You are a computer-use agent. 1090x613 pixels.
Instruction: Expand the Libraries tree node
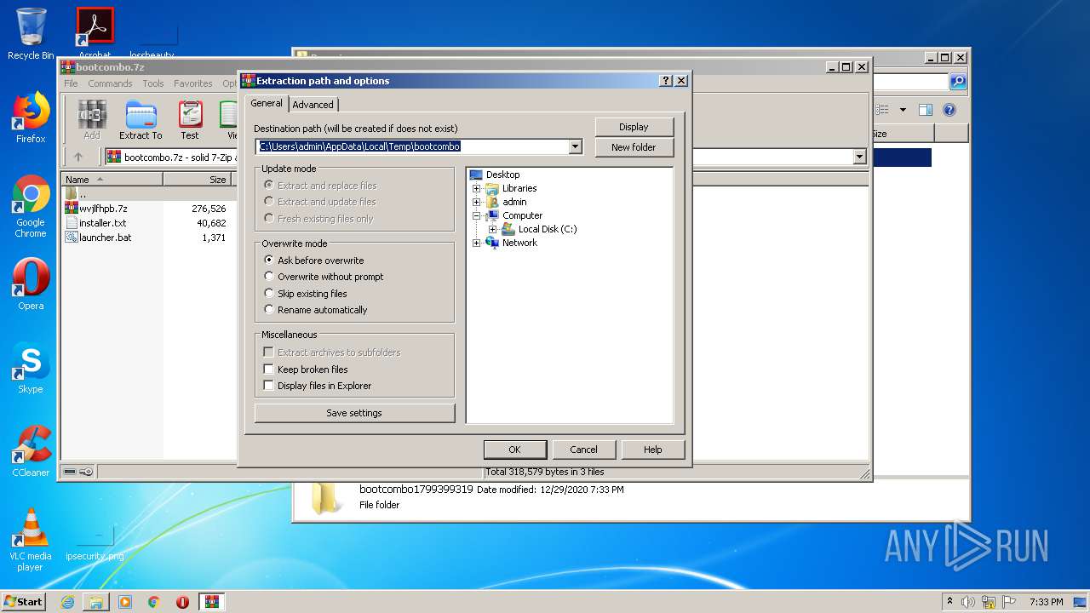(x=477, y=188)
